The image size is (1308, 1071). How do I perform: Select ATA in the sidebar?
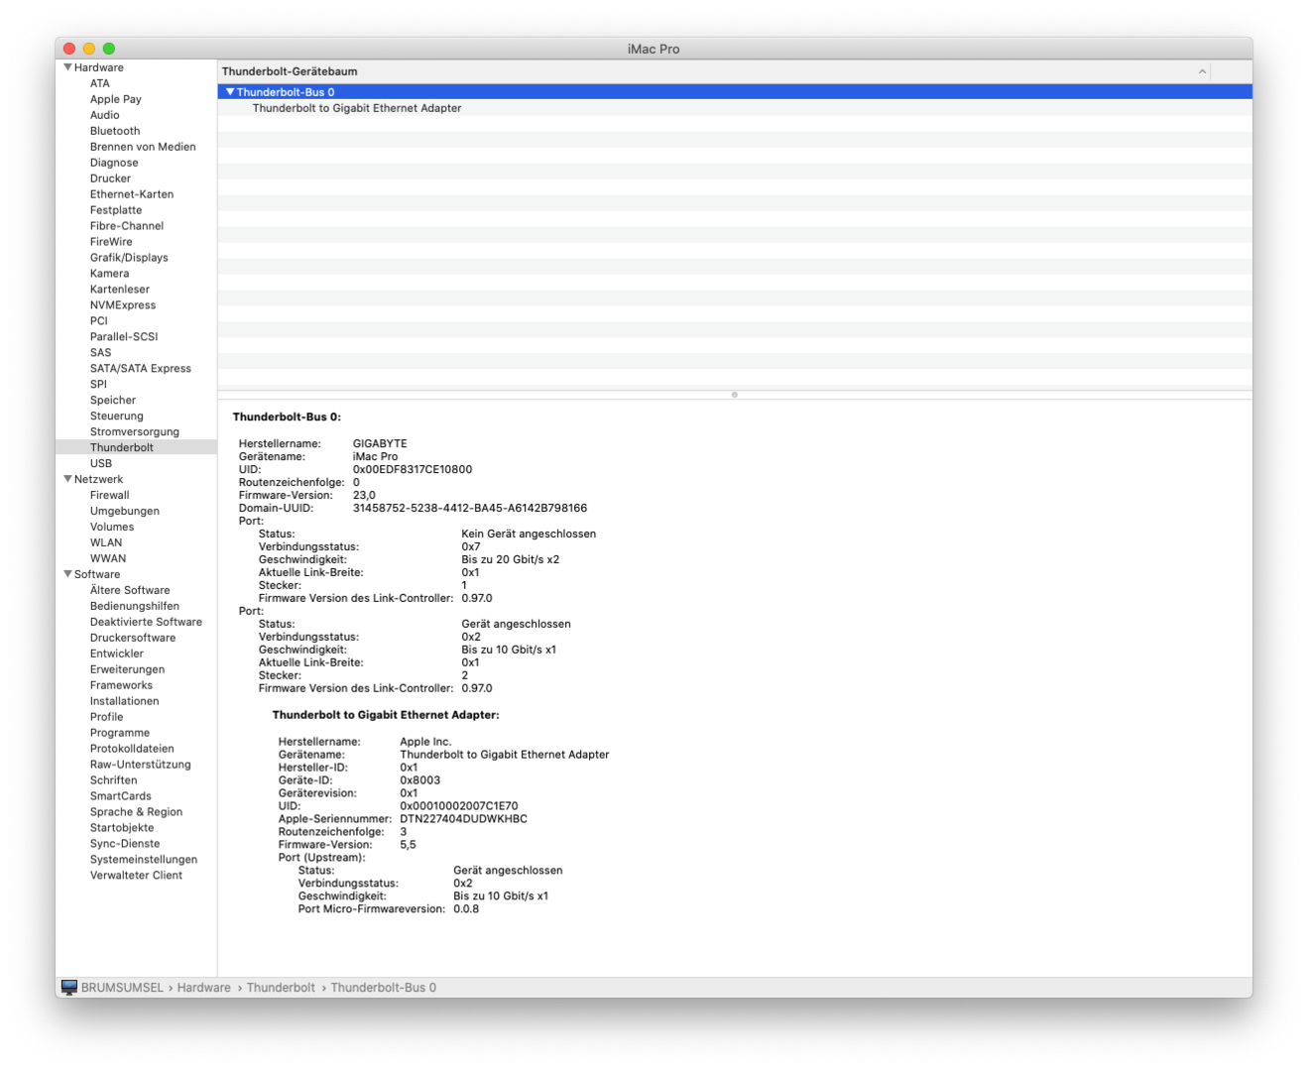pyautogui.click(x=100, y=83)
